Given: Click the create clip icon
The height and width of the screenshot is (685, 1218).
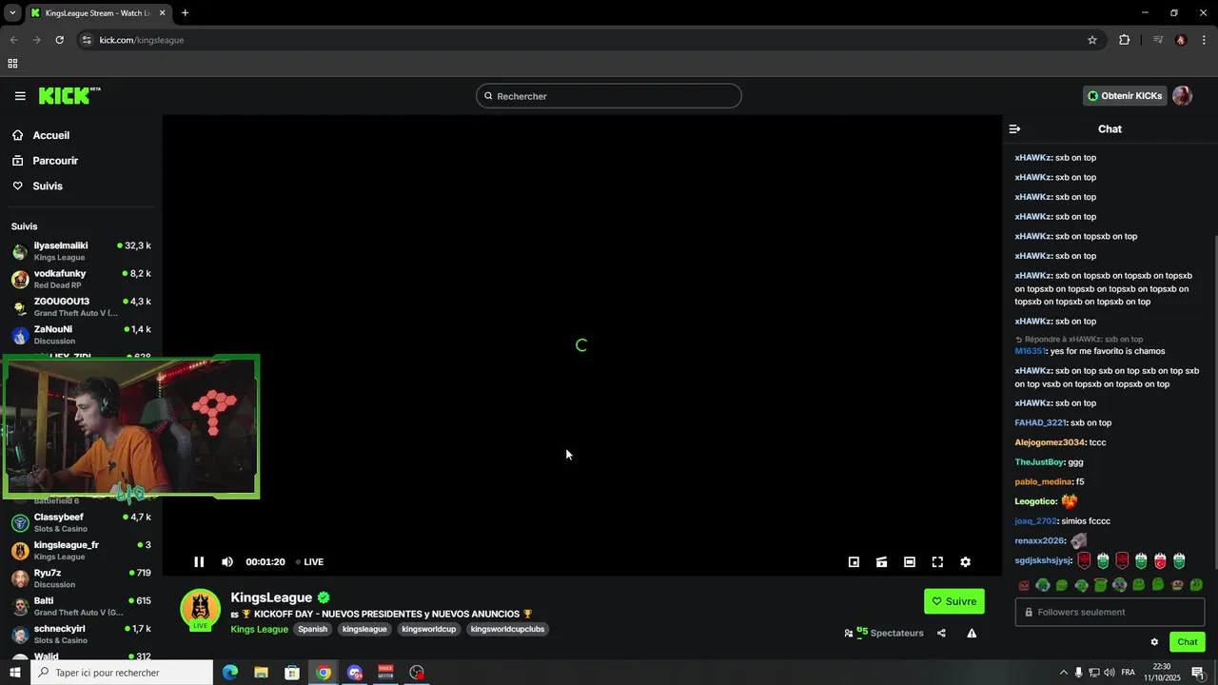Looking at the screenshot, I should (882, 562).
